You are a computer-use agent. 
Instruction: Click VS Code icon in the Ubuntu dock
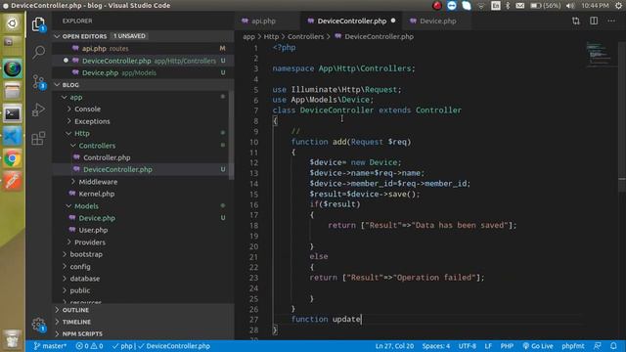coord(13,137)
